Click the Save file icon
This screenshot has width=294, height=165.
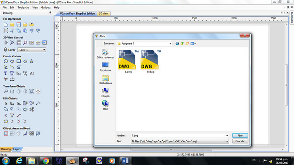pos(18,24)
